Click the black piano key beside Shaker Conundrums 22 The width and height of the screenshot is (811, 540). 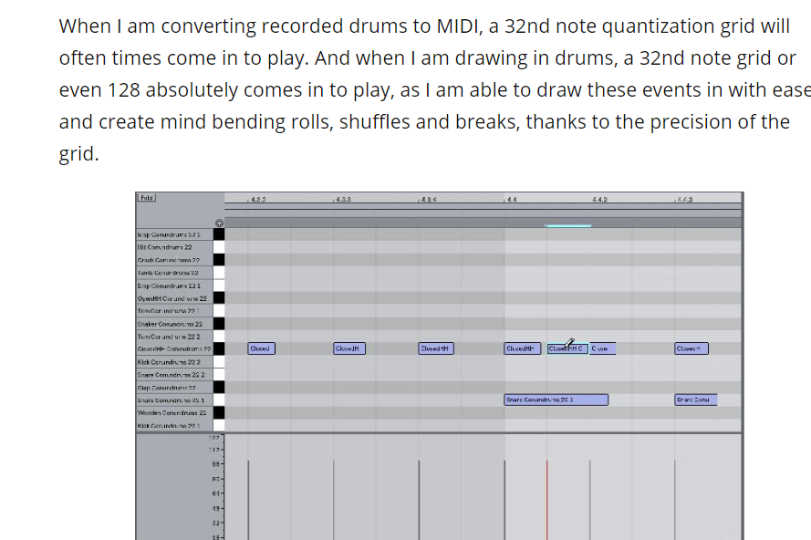[x=219, y=324]
